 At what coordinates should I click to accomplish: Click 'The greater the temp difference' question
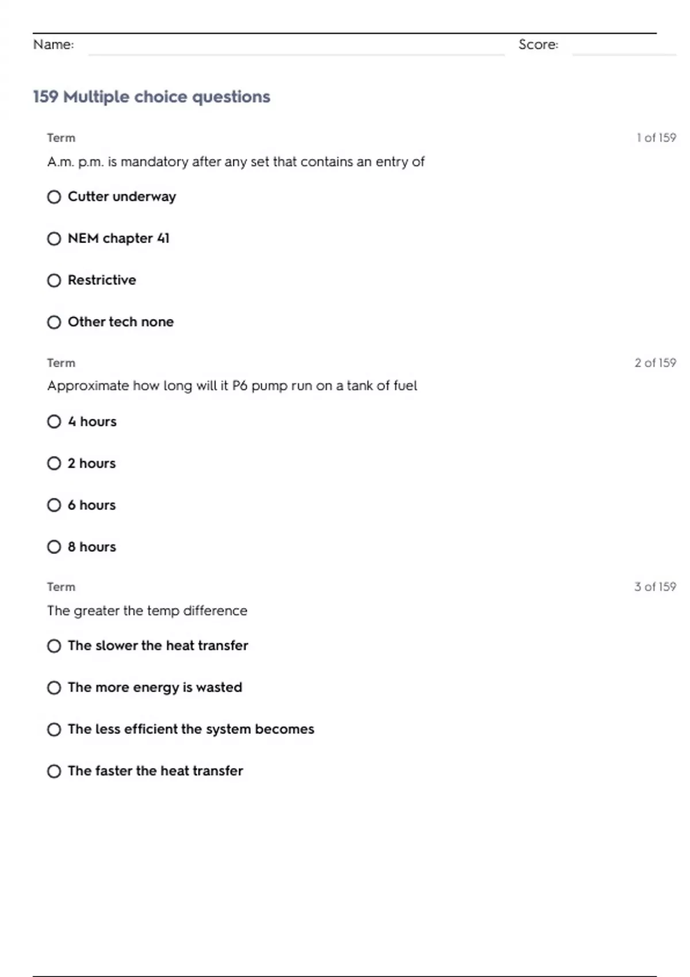(x=147, y=610)
